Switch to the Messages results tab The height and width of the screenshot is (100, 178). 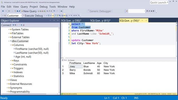(71, 60)
